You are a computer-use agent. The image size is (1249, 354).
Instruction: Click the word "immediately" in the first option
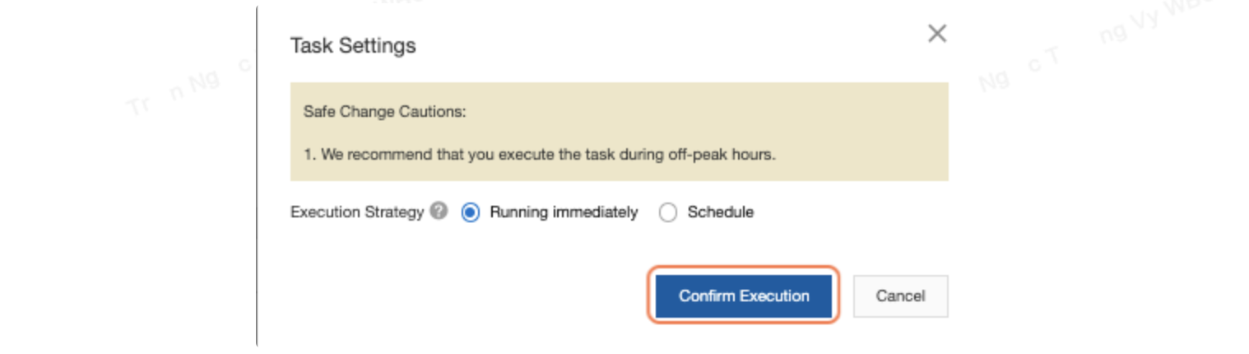[595, 212]
